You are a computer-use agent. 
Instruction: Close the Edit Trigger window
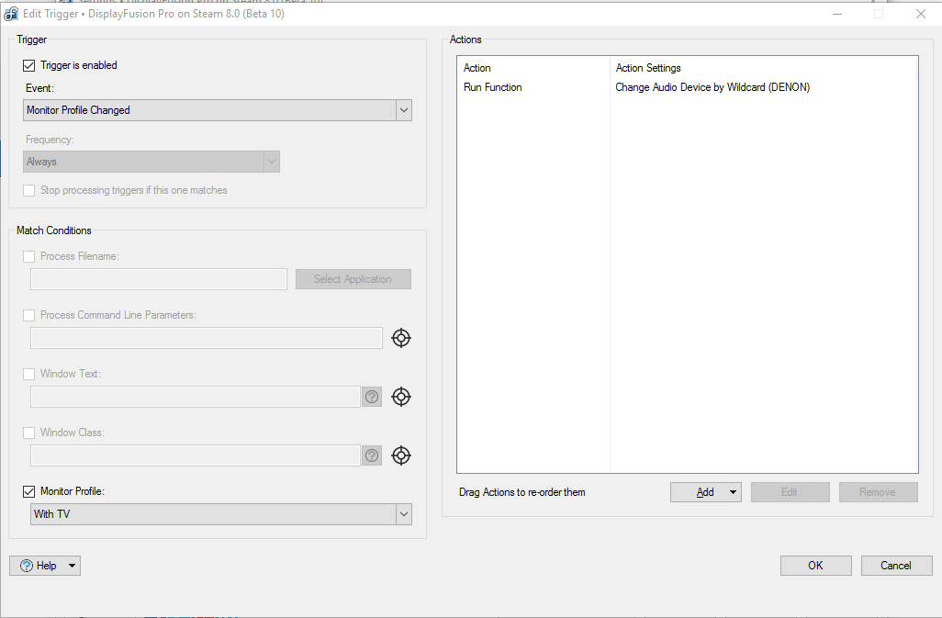point(920,14)
